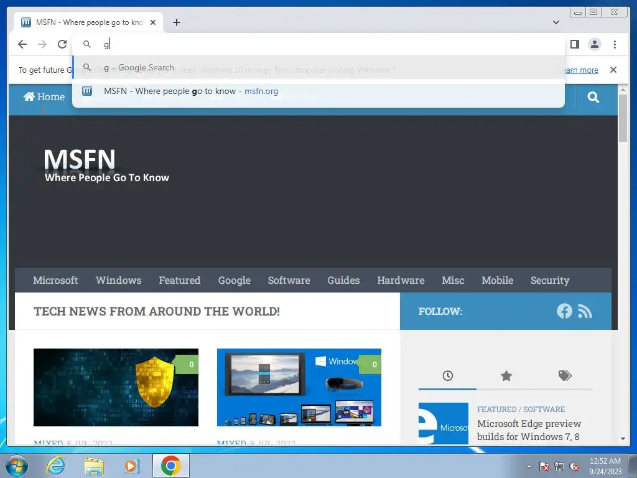This screenshot has height=478, width=637.
Task: Show hidden tray icons arrow
Action: coord(529,466)
